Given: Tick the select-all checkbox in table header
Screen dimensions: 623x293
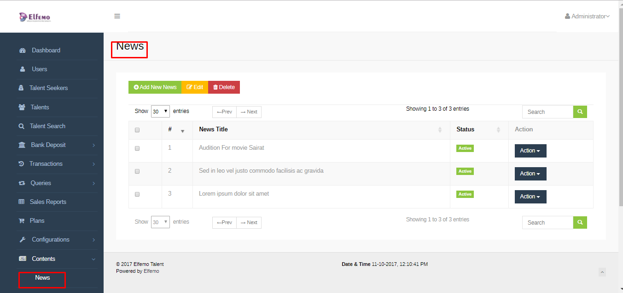Looking at the screenshot, I should [x=137, y=130].
